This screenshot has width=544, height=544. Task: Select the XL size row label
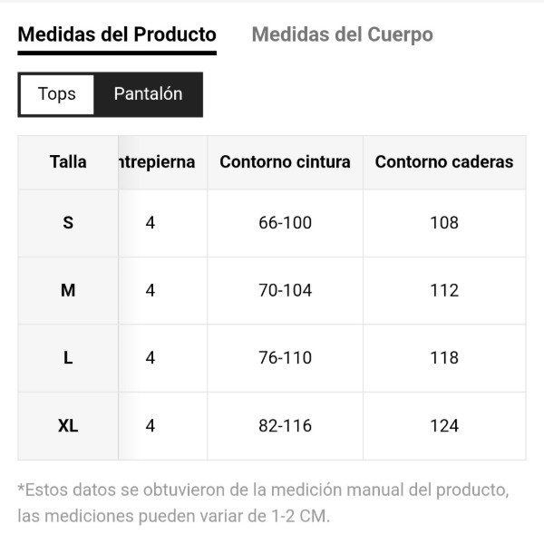pos(68,426)
